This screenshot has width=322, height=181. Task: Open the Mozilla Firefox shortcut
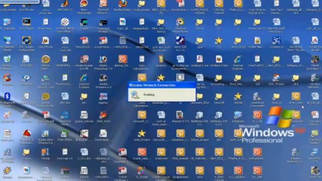tap(123, 4)
